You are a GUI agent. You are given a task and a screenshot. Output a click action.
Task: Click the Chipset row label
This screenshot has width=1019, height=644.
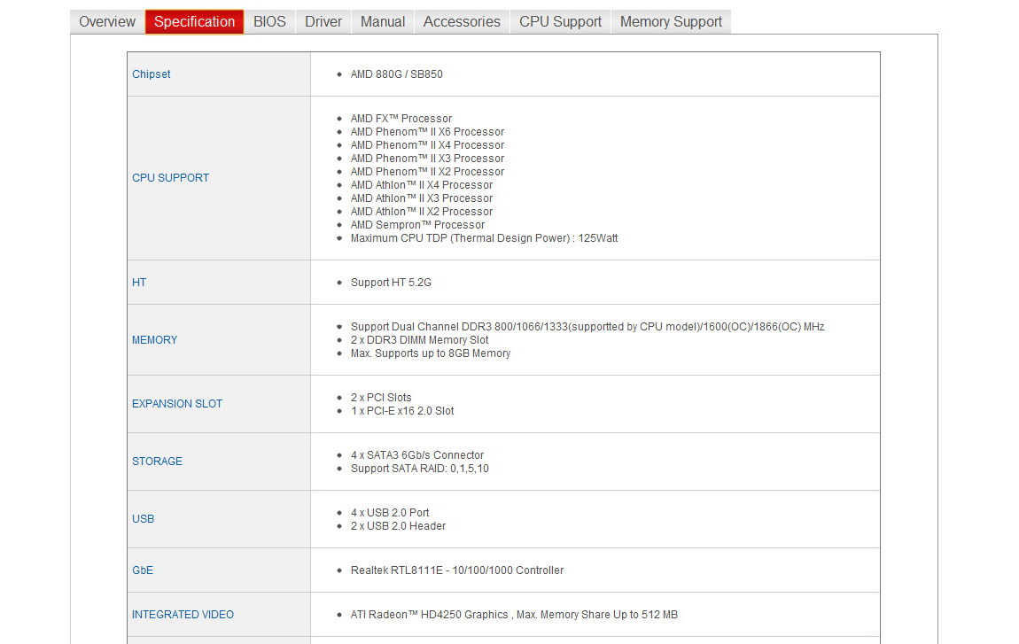(152, 74)
